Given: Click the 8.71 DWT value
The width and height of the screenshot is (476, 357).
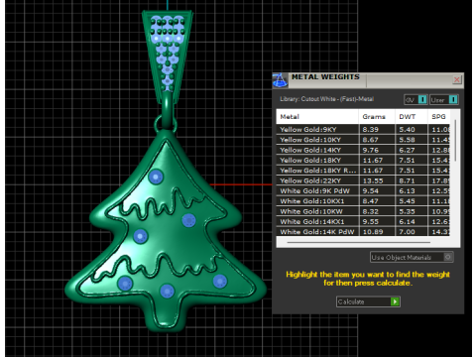Looking at the screenshot, I should [407, 180].
